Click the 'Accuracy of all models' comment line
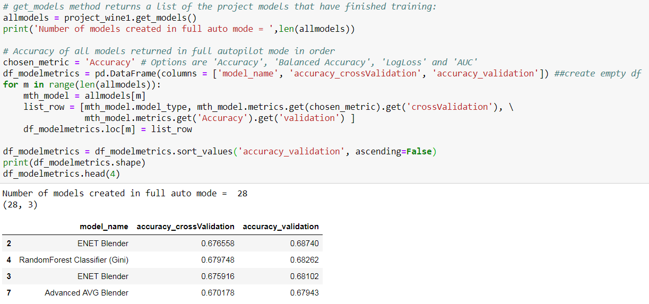The width and height of the screenshot is (649, 304). click(x=169, y=51)
